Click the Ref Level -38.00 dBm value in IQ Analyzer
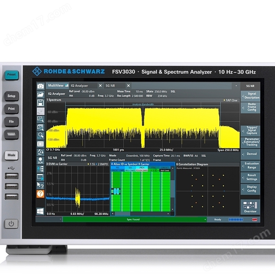 [88, 91]
